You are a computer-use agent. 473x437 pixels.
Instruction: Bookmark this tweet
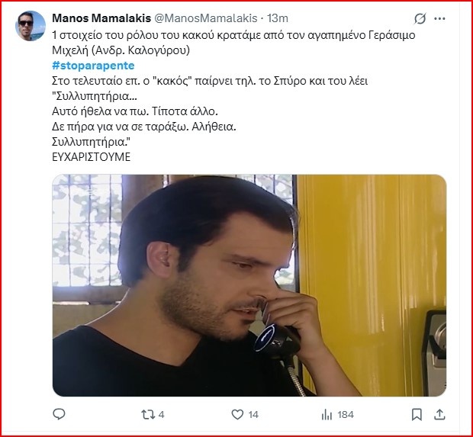click(417, 414)
